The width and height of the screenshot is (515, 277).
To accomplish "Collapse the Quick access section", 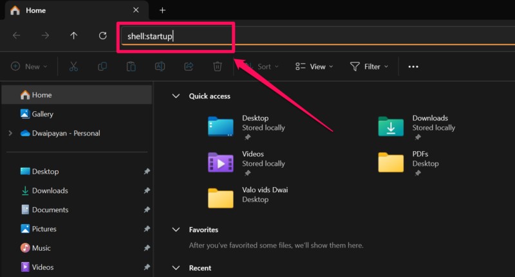I will tap(175, 96).
